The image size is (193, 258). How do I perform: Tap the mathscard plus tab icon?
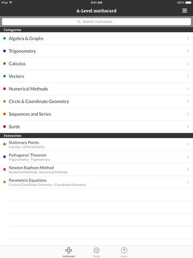[69, 250]
